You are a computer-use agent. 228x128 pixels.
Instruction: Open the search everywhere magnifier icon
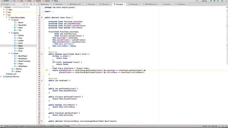[226, 1]
